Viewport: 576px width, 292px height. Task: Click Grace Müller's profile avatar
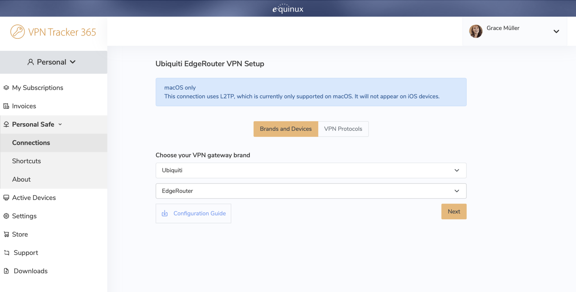coord(476,31)
